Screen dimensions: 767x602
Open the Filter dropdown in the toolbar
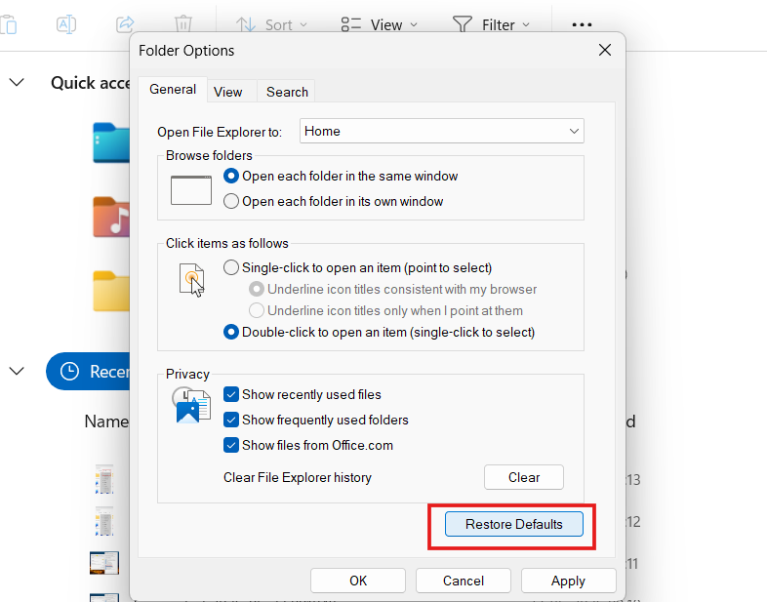(491, 24)
